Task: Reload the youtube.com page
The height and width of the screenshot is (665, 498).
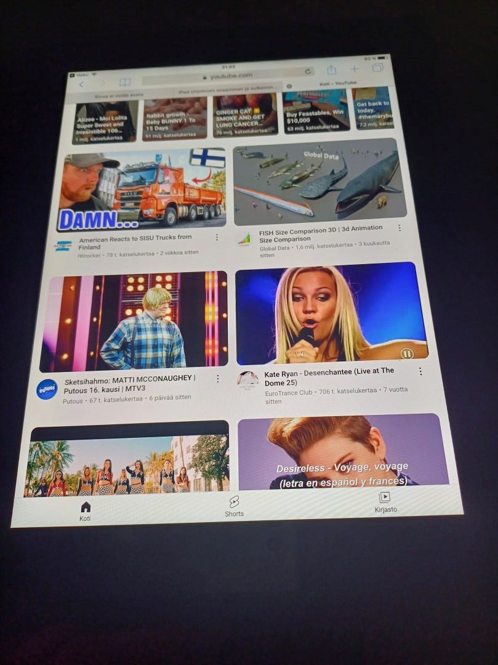Action: point(308,71)
